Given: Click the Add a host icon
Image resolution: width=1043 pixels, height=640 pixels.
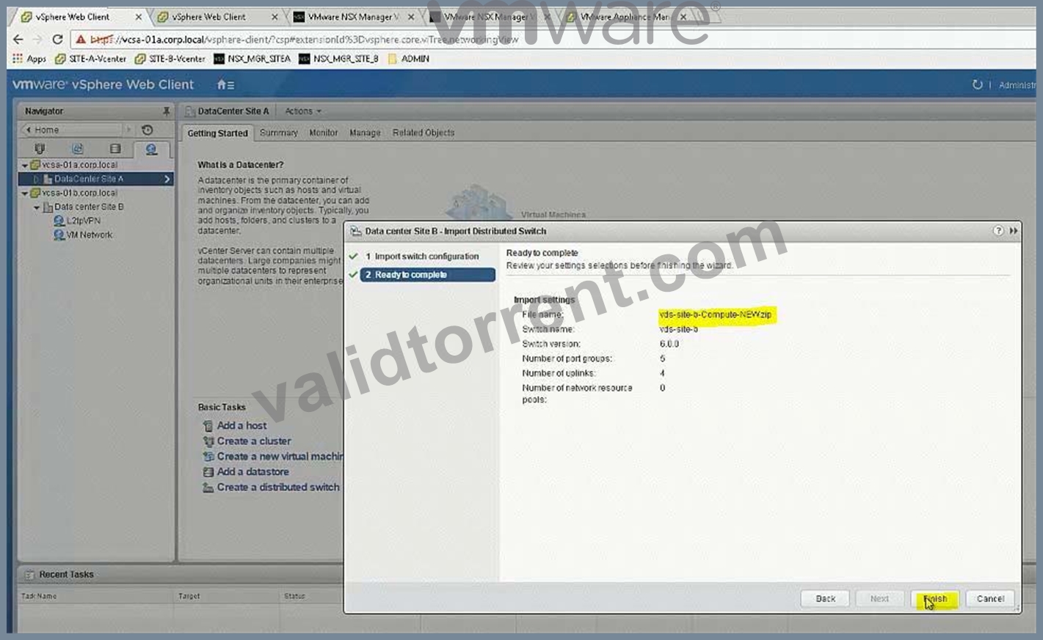Looking at the screenshot, I should click(208, 426).
